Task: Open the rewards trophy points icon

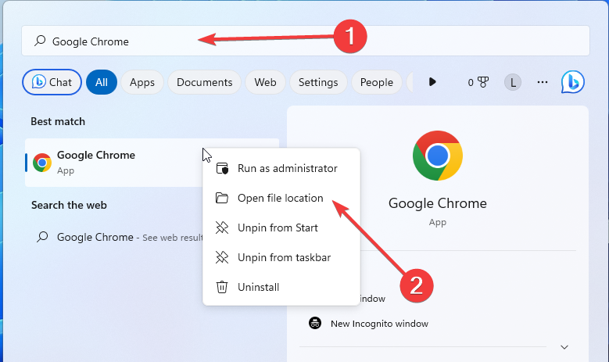Action: point(478,82)
